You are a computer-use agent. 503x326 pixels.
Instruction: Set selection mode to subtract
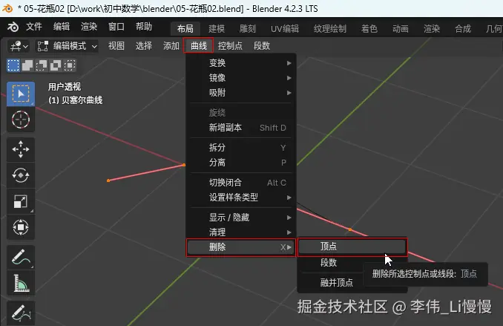[x=42, y=65]
